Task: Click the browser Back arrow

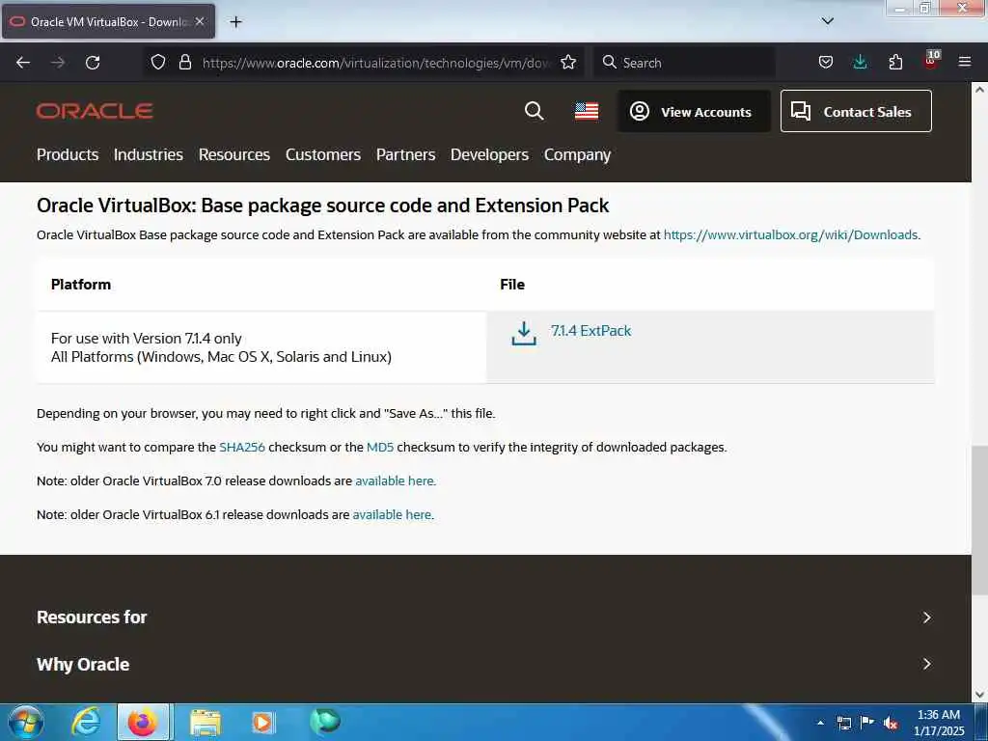Action: click(23, 63)
